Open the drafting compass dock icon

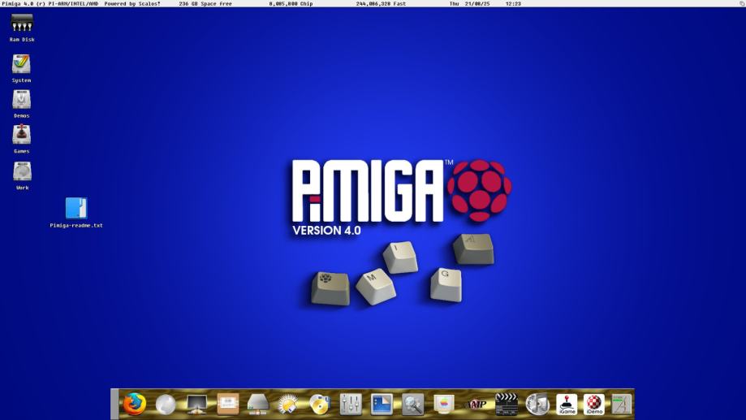pyautogui.click(x=621, y=405)
